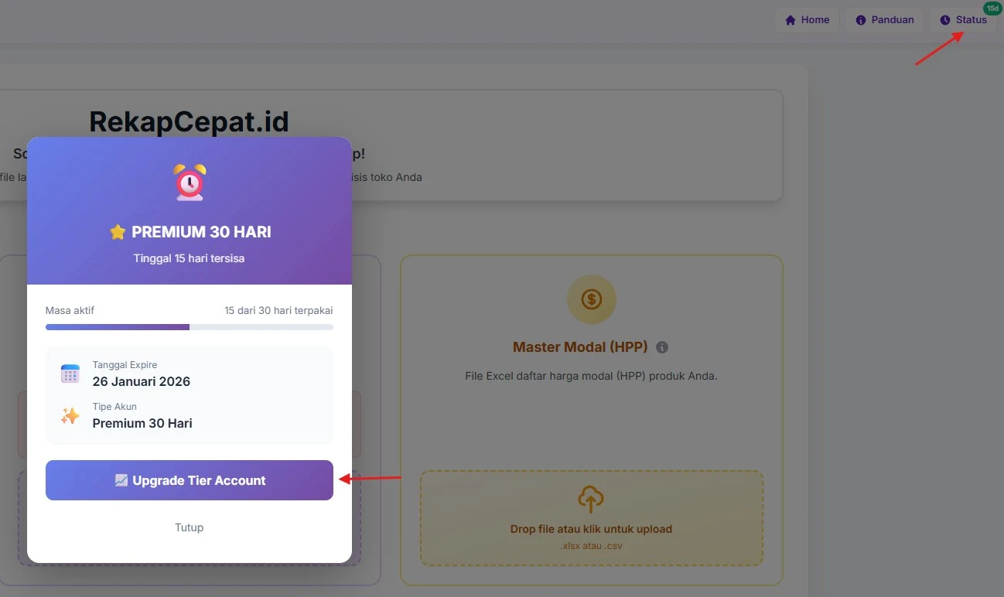The image size is (1004, 597).
Task: Click the dollar coin icon above Master Modal
Action: click(592, 298)
